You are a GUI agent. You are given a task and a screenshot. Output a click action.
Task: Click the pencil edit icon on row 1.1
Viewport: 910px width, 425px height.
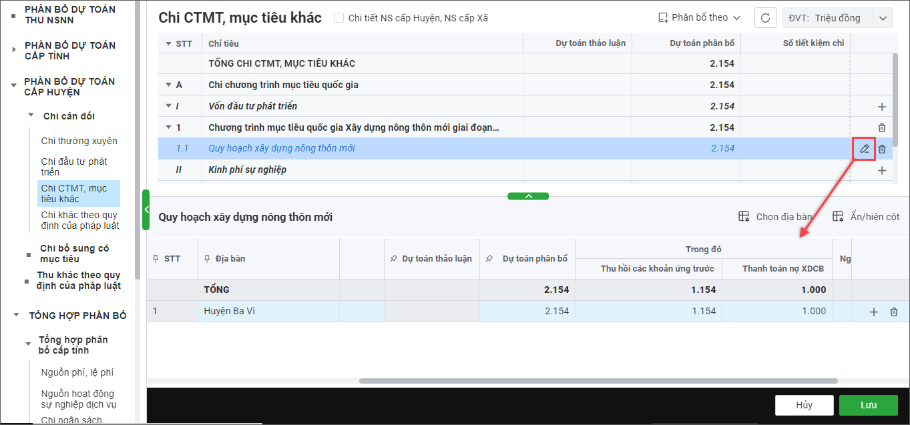point(864,148)
